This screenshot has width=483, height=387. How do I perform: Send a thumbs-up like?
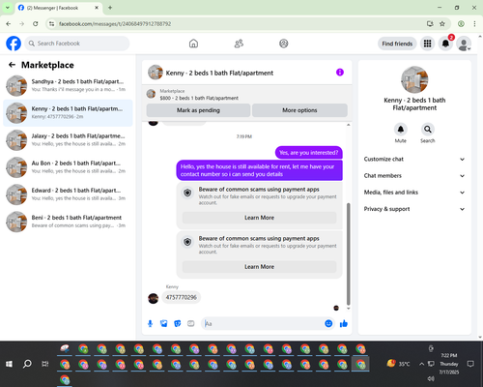[344, 323]
